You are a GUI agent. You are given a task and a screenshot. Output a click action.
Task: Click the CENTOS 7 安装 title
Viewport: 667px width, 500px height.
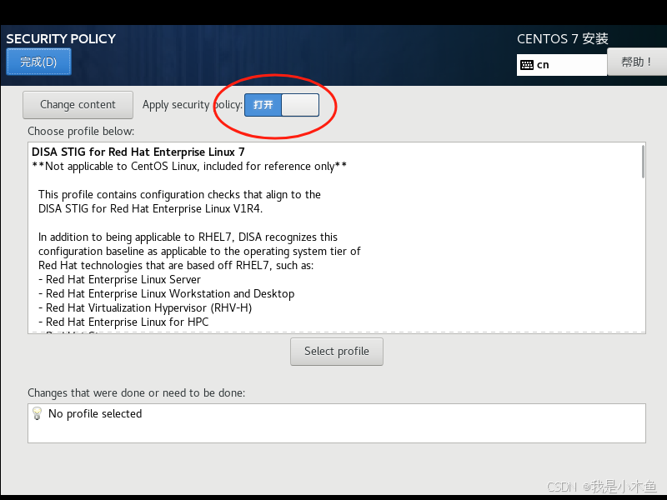(x=562, y=38)
